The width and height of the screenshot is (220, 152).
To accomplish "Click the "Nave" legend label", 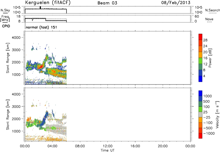I will click(209, 19).
